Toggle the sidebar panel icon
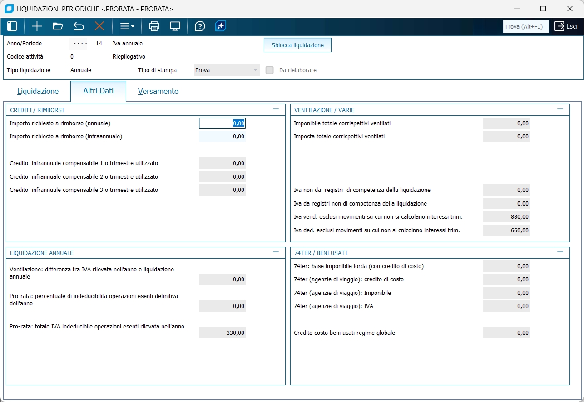Image resolution: width=584 pixels, height=402 pixels. (x=12, y=26)
